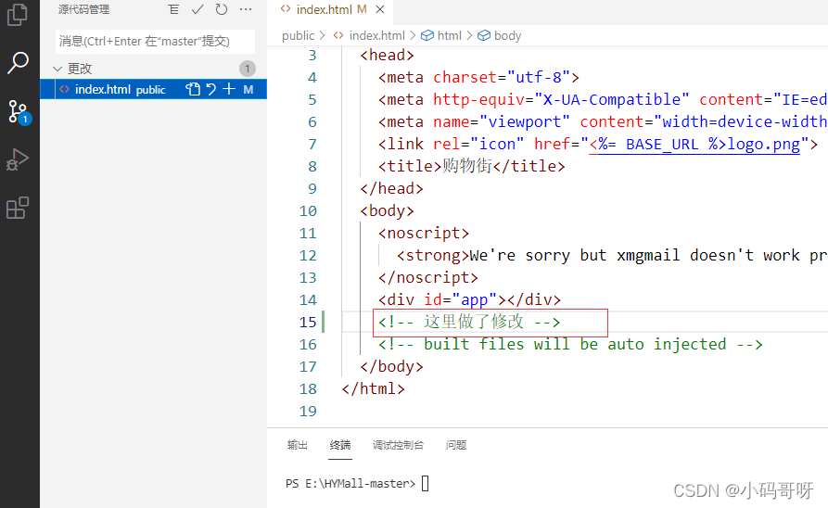Click line number 10 in gutter

(308, 211)
